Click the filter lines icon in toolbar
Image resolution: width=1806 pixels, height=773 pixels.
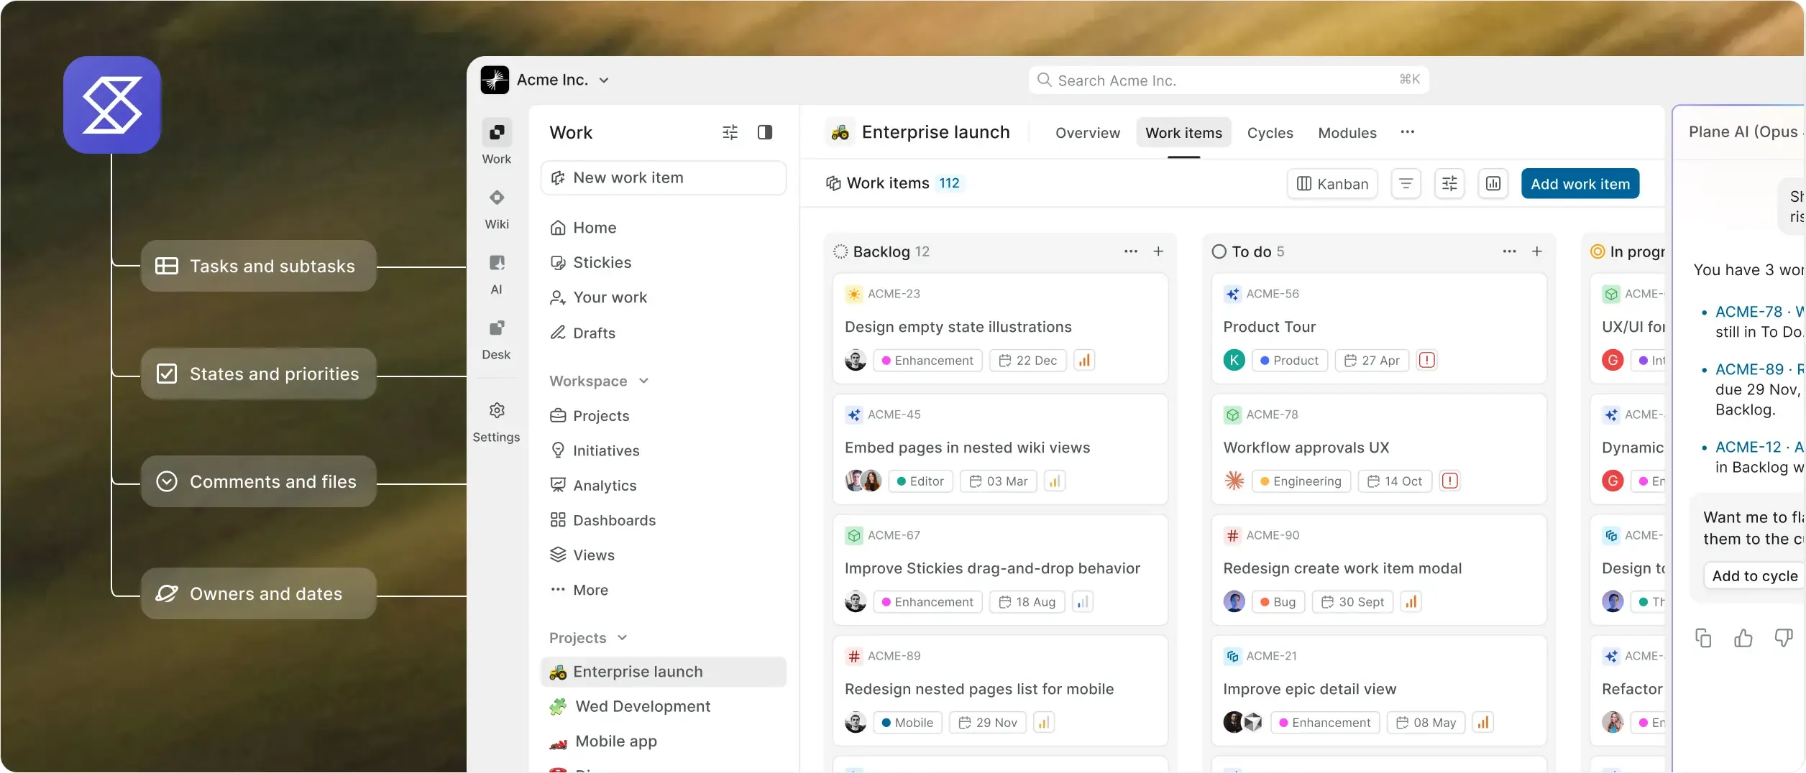[x=1406, y=184]
